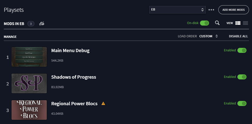The width and height of the screenshot is (252, 124).
Task: Click the hidden mods crossed-eye icon
Action: click(42, 24)
